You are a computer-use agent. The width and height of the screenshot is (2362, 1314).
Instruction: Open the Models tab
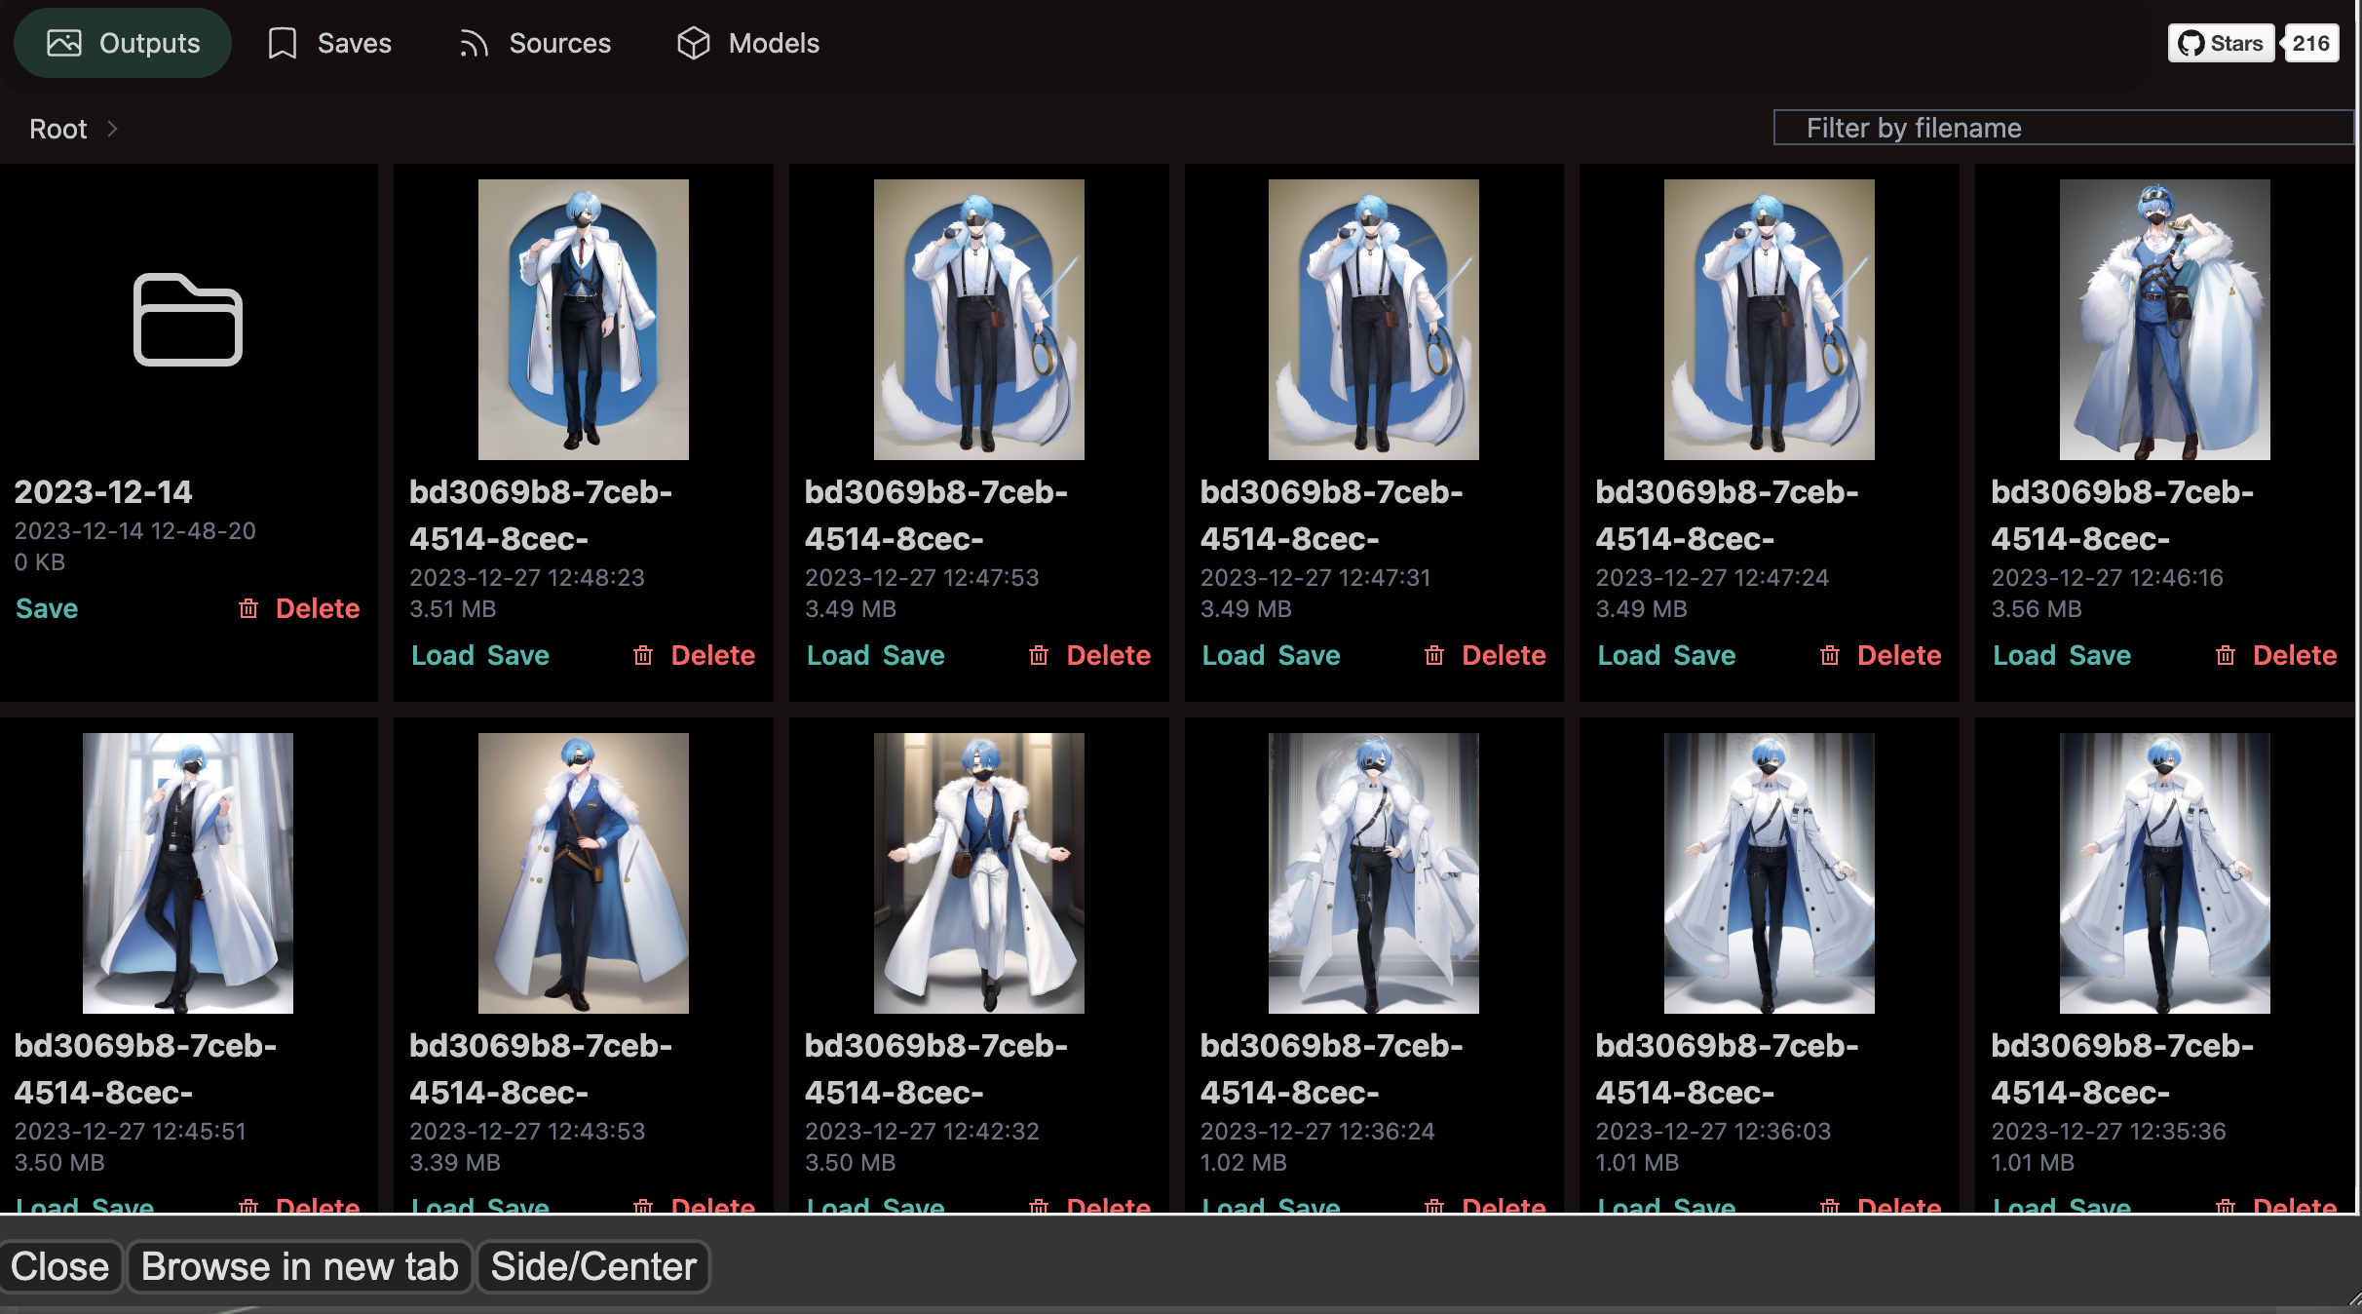coord(748,43)
